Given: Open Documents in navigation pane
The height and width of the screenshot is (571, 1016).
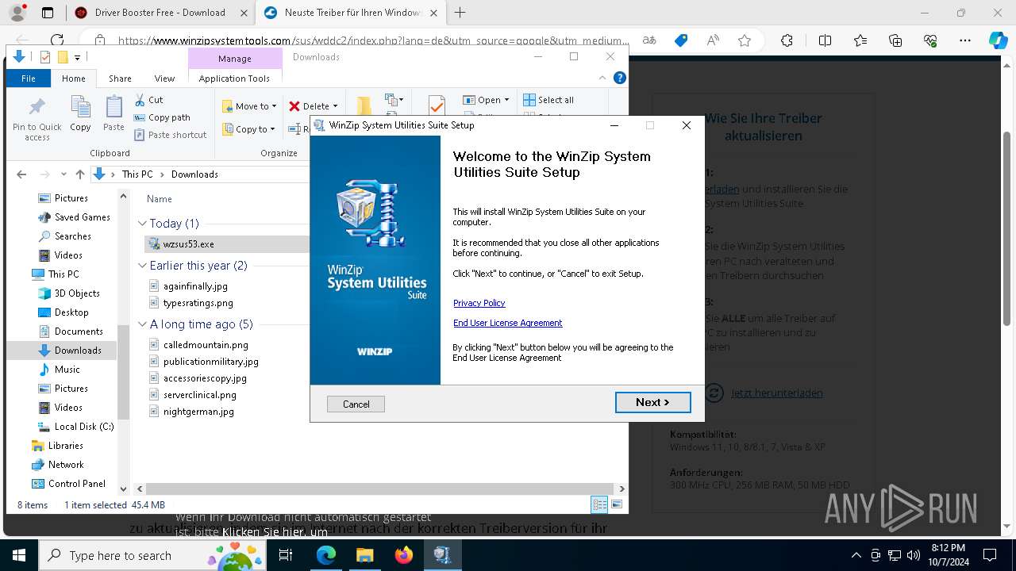Looking at the screenshot, I should point(79,331).
